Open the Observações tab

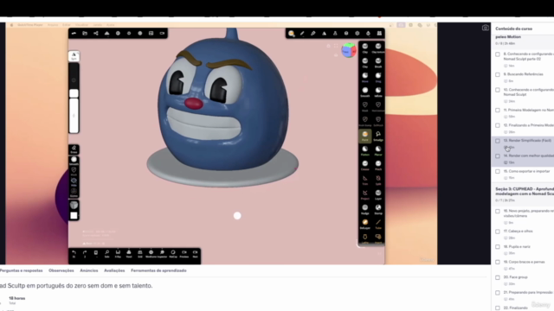pos(61,270)
